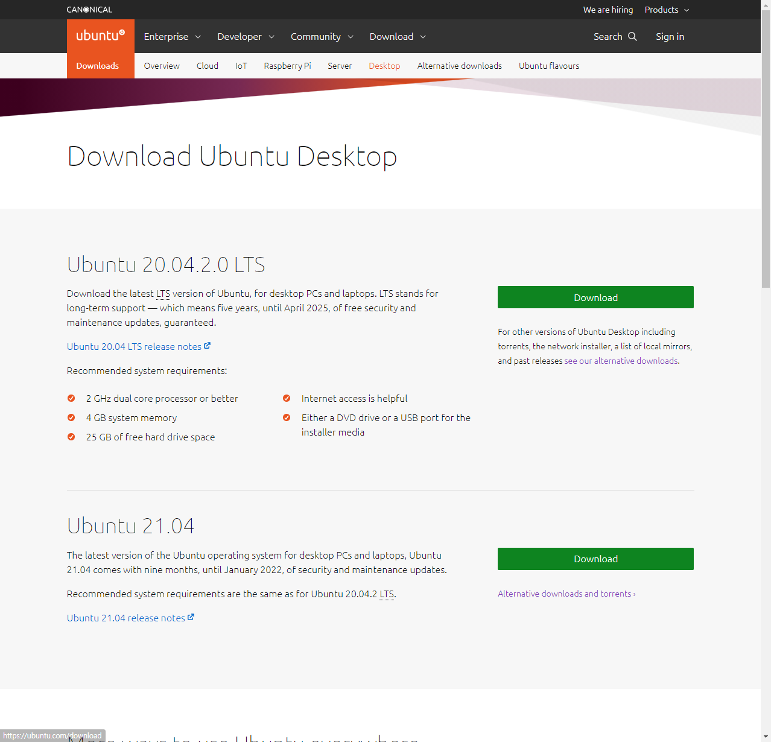
Task: Click the Download Ubuntu Desktop heading
Action: pyautogui.click(x=232, y=156)
